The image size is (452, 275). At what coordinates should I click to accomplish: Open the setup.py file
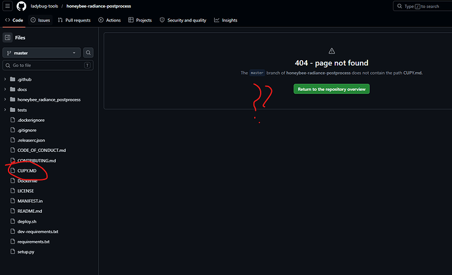tap(26, 252)
